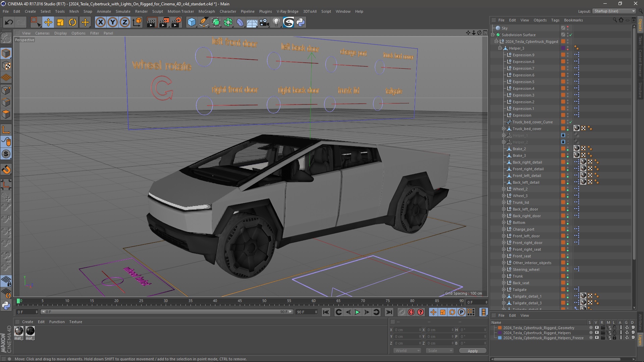Toggle Y axis lock

click(x=113, y=22)
